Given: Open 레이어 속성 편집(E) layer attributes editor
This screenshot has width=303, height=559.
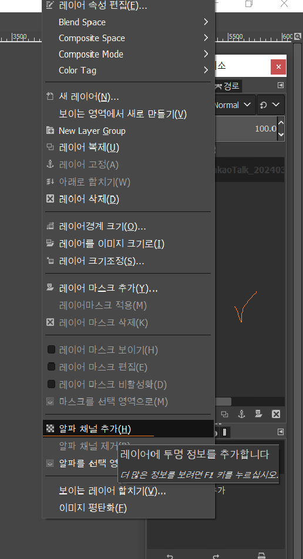Looking at the screenshot, I should click(129, 5).
